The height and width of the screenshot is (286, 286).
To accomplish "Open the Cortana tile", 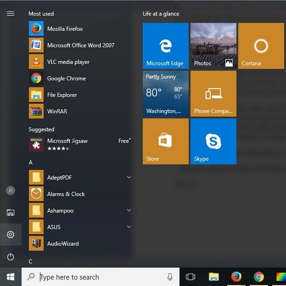I will [x=261, y=46].
